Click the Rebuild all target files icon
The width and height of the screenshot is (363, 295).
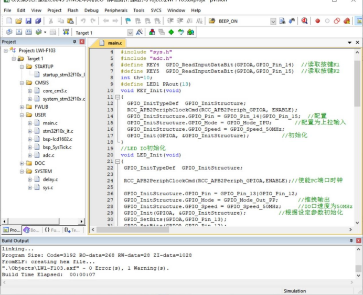pos(29,32)
